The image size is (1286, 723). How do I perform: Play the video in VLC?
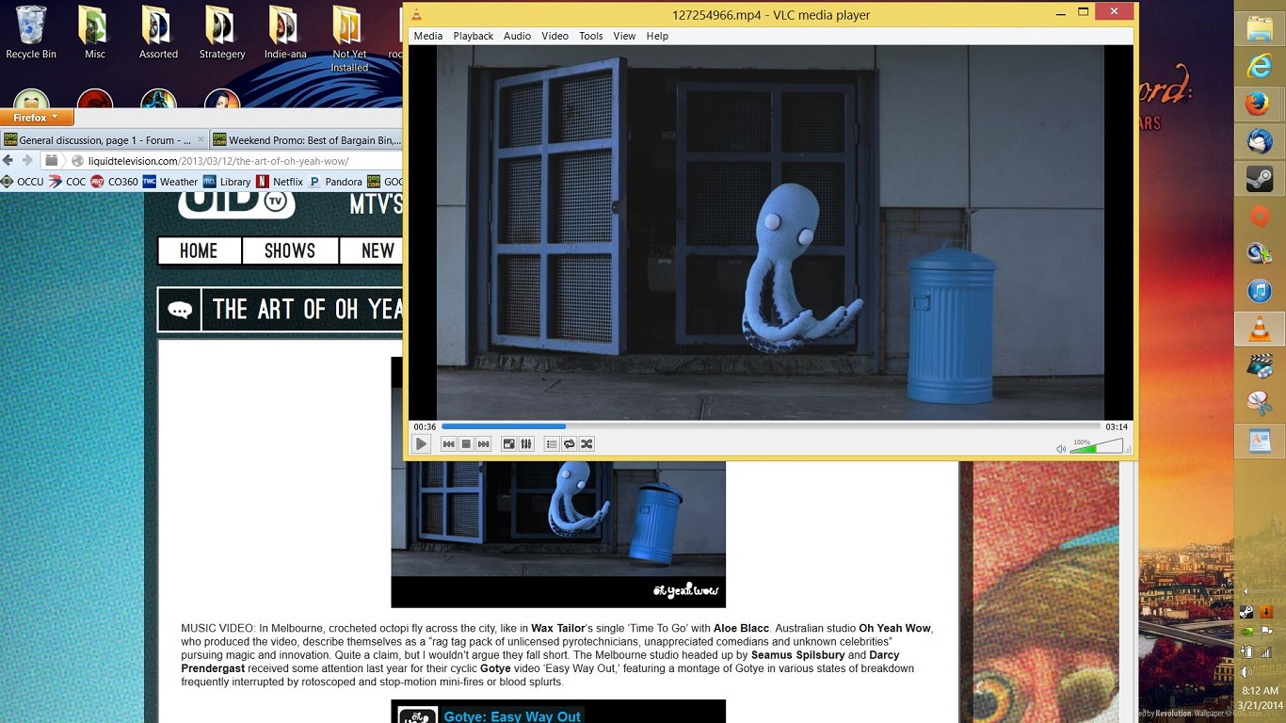point(421,444)
